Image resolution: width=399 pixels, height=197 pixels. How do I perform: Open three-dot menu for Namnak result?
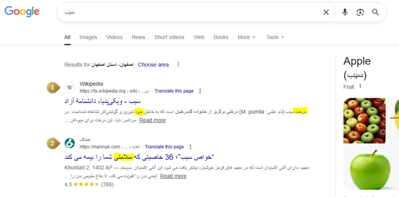tap(190, 147)
